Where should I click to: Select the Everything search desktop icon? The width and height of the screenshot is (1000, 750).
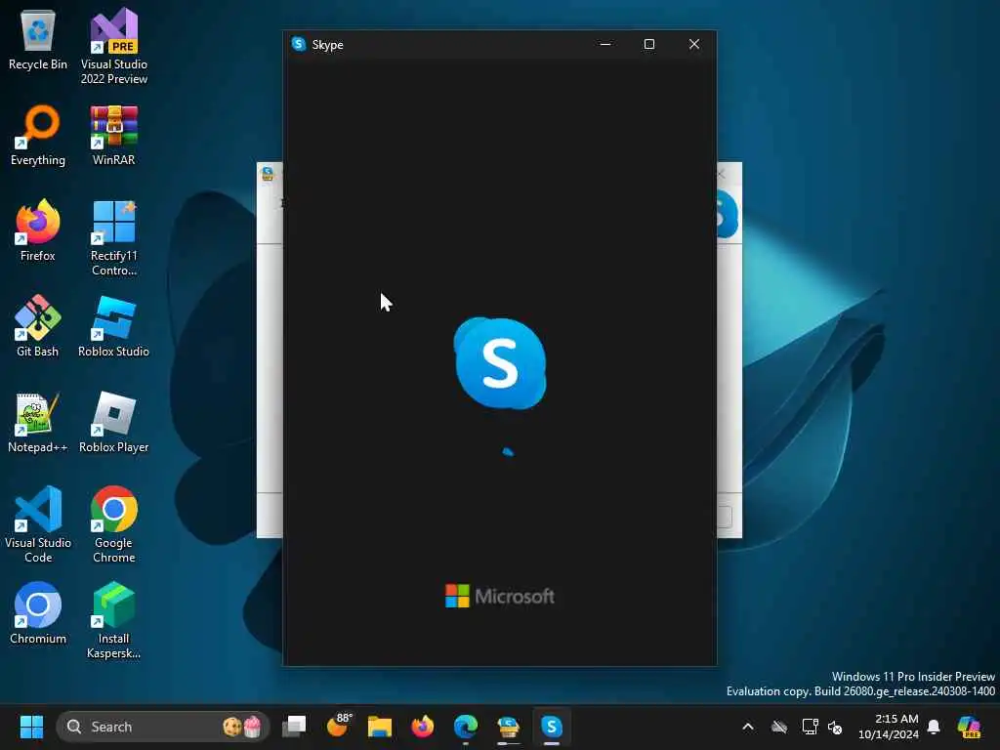pyautogui.click(x=38, y=136)
